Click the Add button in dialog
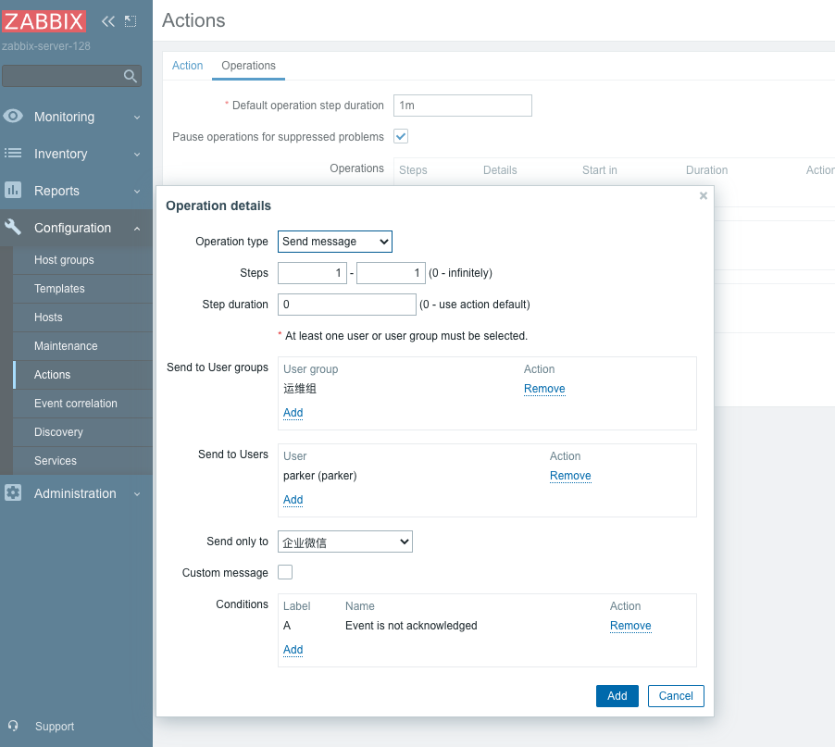The image size is (835, 747). pyautogui.click(x=617, y=696)
